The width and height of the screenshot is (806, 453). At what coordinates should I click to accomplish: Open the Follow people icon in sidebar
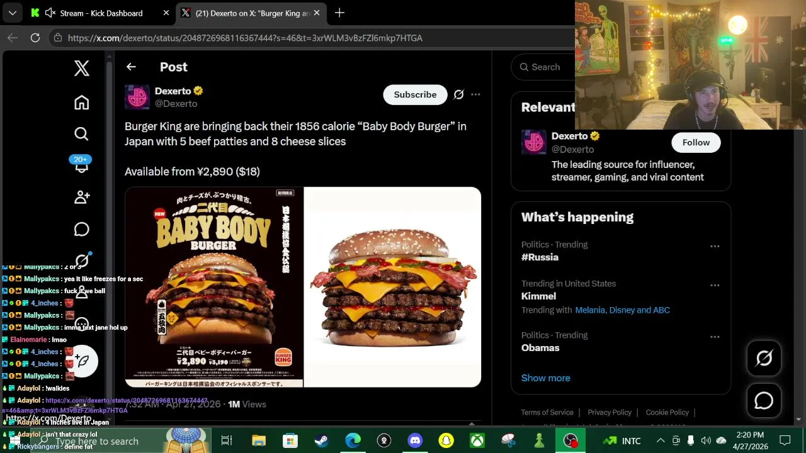(82, 197)
